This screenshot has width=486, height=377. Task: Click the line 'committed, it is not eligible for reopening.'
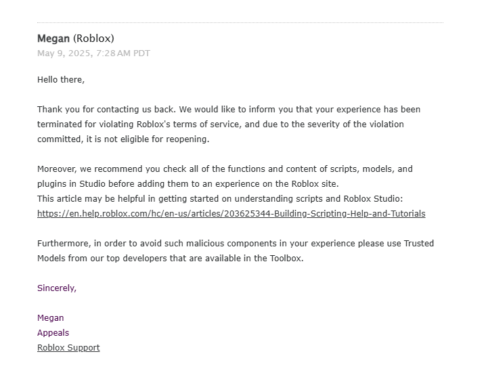(x=123, y=139)
